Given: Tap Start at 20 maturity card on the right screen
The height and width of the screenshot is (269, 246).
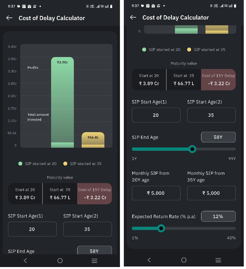Looking at the screenshot, I should [x=149, y=80].
